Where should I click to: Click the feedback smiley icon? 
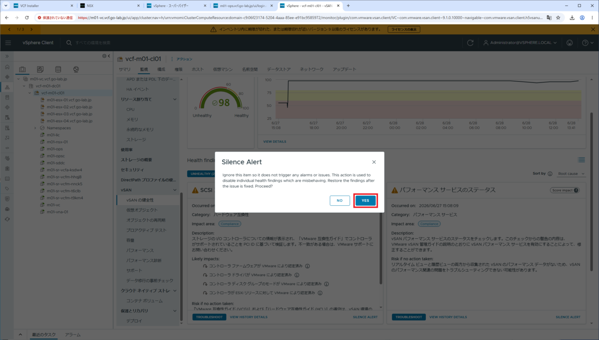tap(570, 43)
